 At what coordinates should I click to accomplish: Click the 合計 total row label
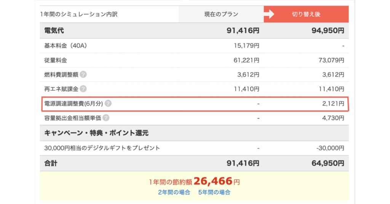click(51, 163)
